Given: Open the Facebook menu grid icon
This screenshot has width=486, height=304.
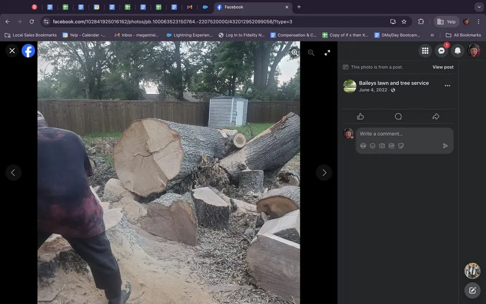Looking at the screenshot, I should coord(425,51).
